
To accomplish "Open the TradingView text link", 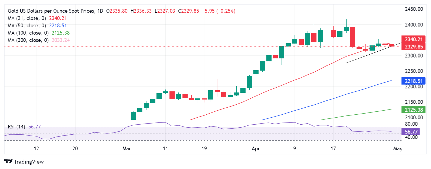I will coord(29,162).
